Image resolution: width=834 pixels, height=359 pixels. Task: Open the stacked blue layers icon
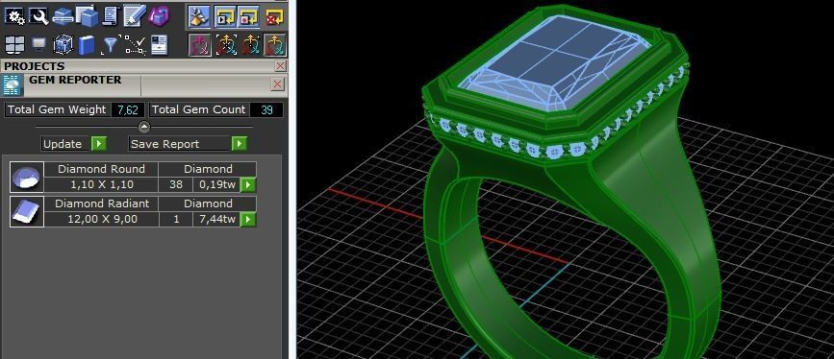pyautogui.click(x=63, y=16)
